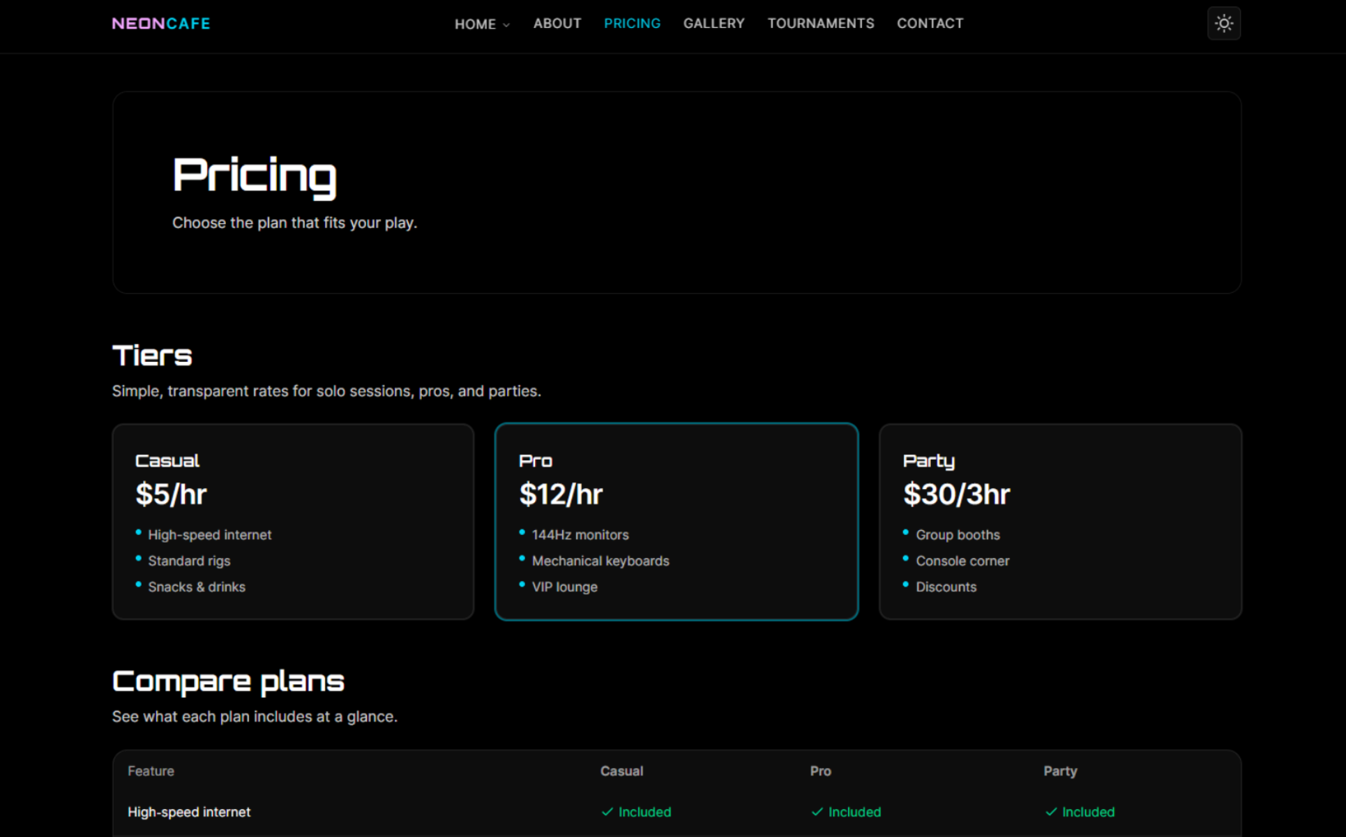Click the Pro column Included checkmark
The width and height of the screenshot is (1346, 837).
coord(817,812)
